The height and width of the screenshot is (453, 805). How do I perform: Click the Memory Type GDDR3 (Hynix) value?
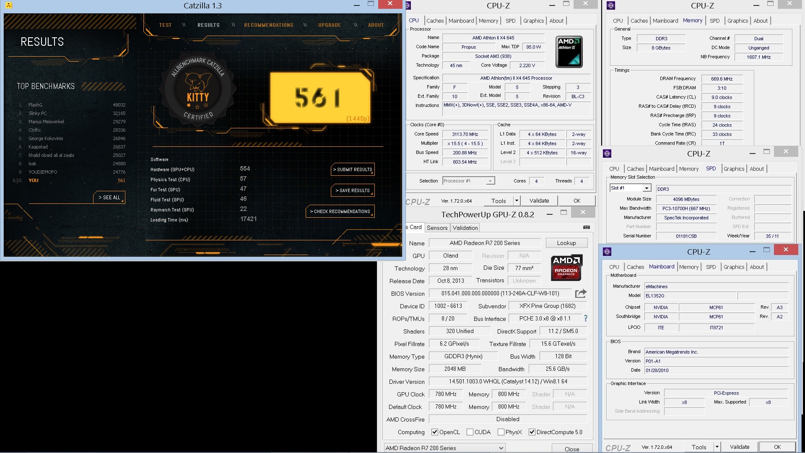(463, 356)
